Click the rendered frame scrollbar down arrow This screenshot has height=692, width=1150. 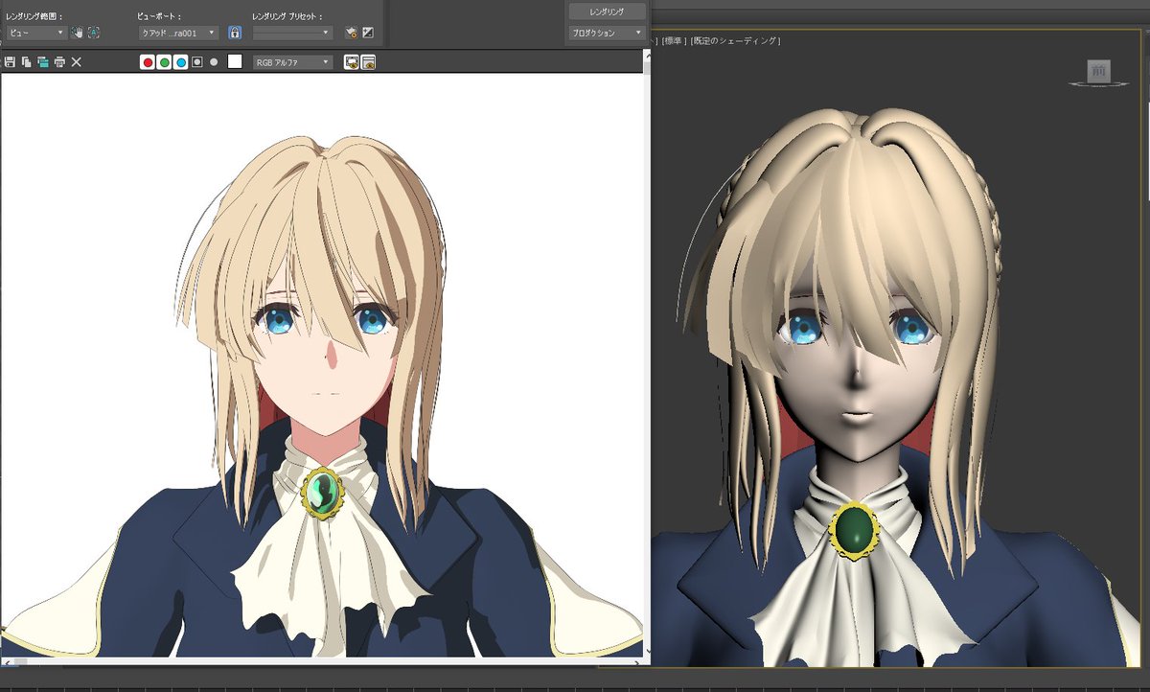coord(647,651)
